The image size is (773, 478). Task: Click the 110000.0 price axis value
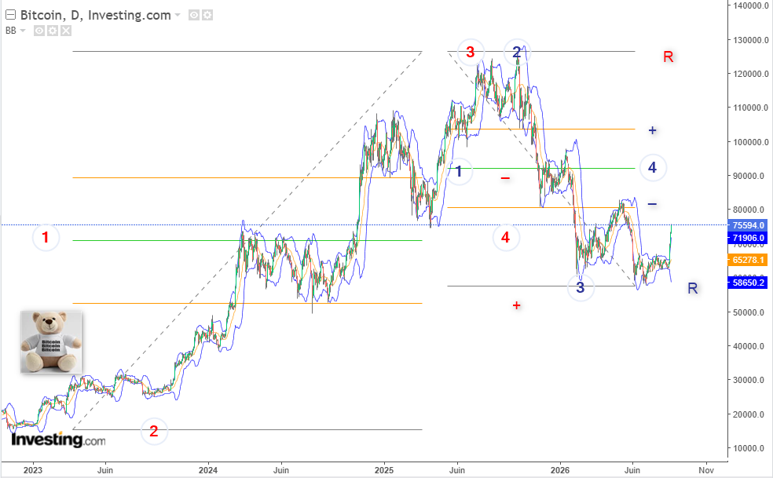(751, 108)
